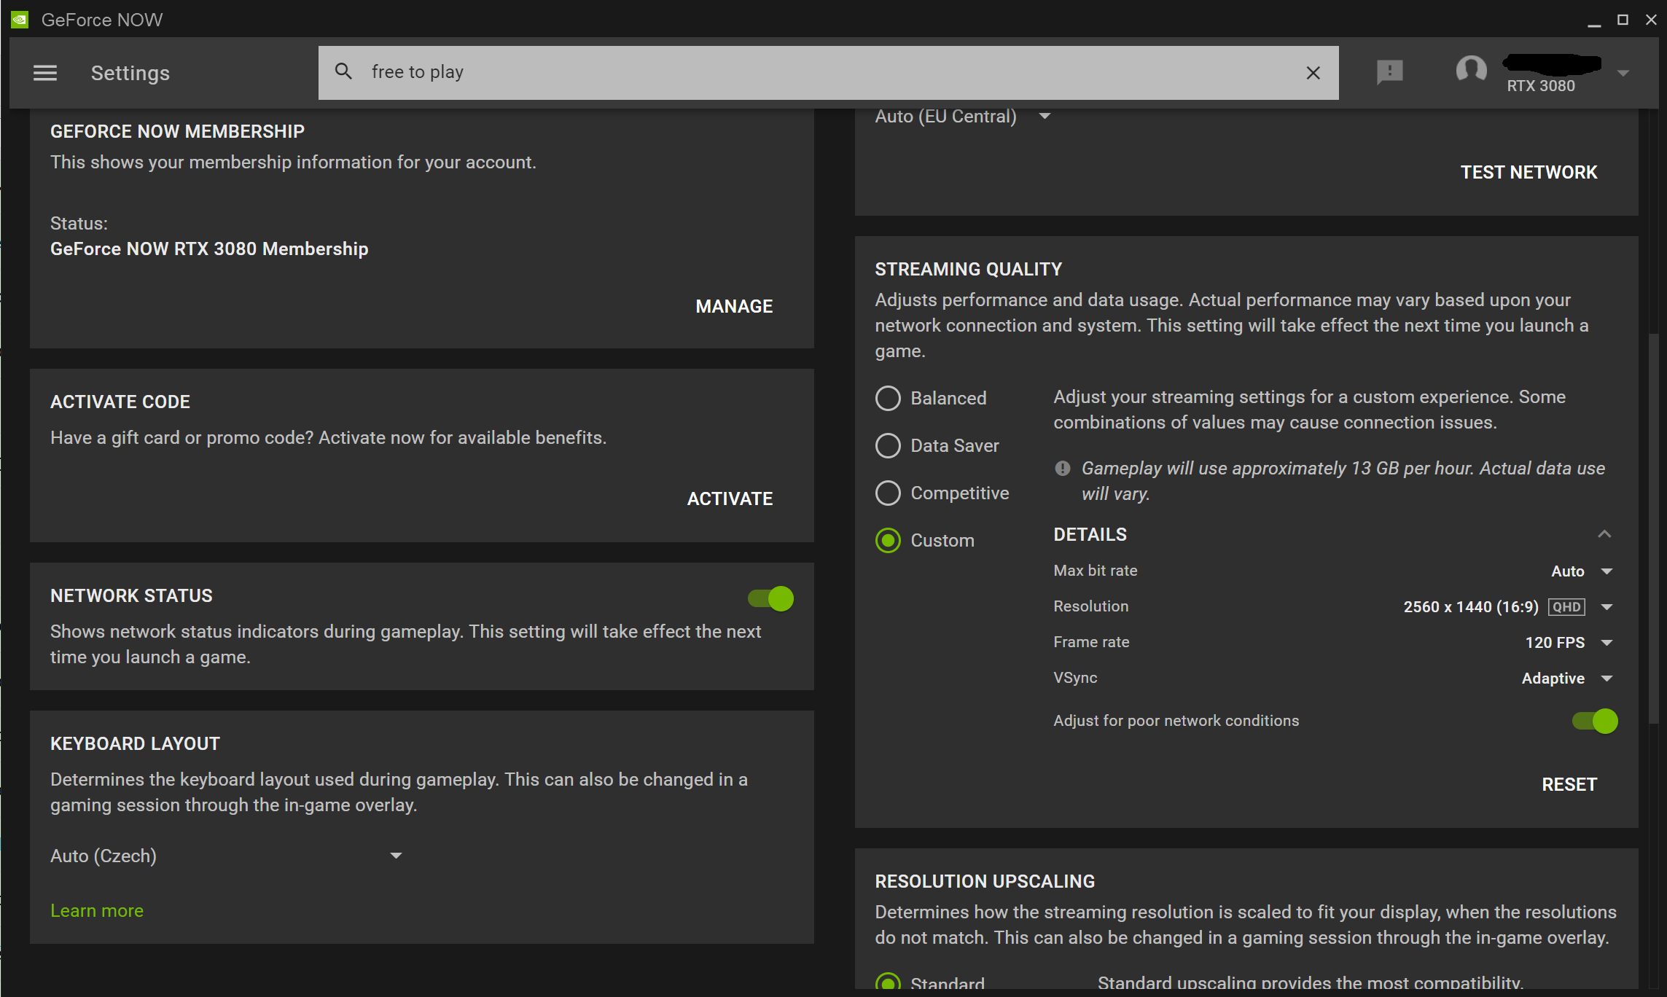Screen dimensions: 1667x997
Task: Click the user avatar icon
Action: coord(1471,71)
